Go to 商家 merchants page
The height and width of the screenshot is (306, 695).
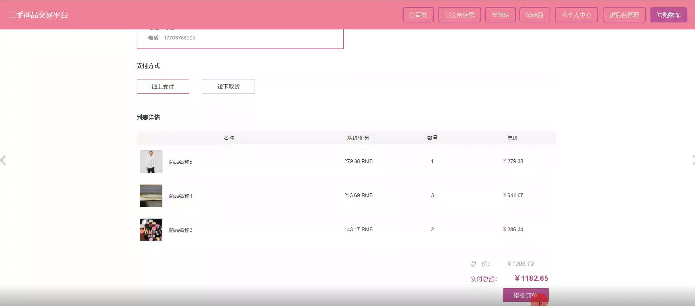500,15
